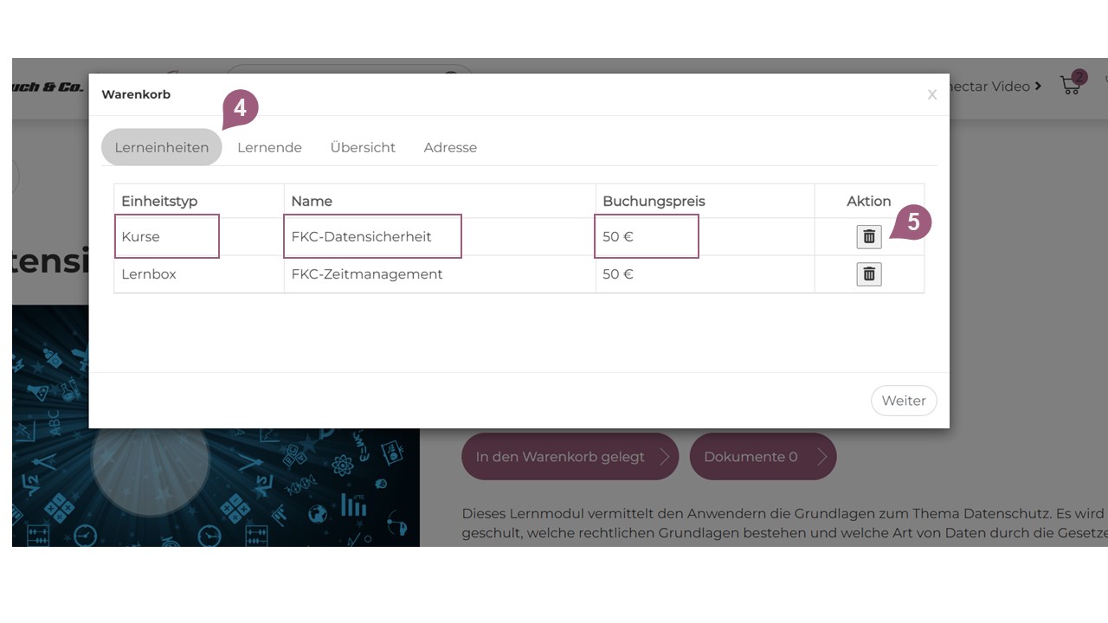Image resolution: width=1108 pixels, height=623 pixels.
Task: Click the 'In den Warenkorb gelegt' button
Action: tap(570, 457)
